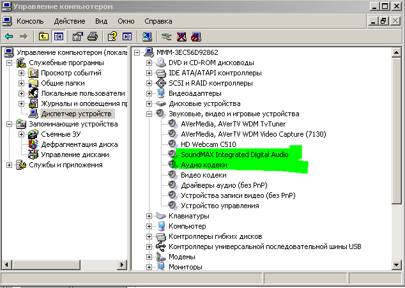Expand USB controllers category
405x288 pixels.
[149, 246]
